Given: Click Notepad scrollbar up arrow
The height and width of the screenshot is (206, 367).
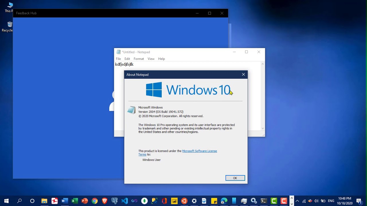Looking at the screenshot, I should coord(263,64).
